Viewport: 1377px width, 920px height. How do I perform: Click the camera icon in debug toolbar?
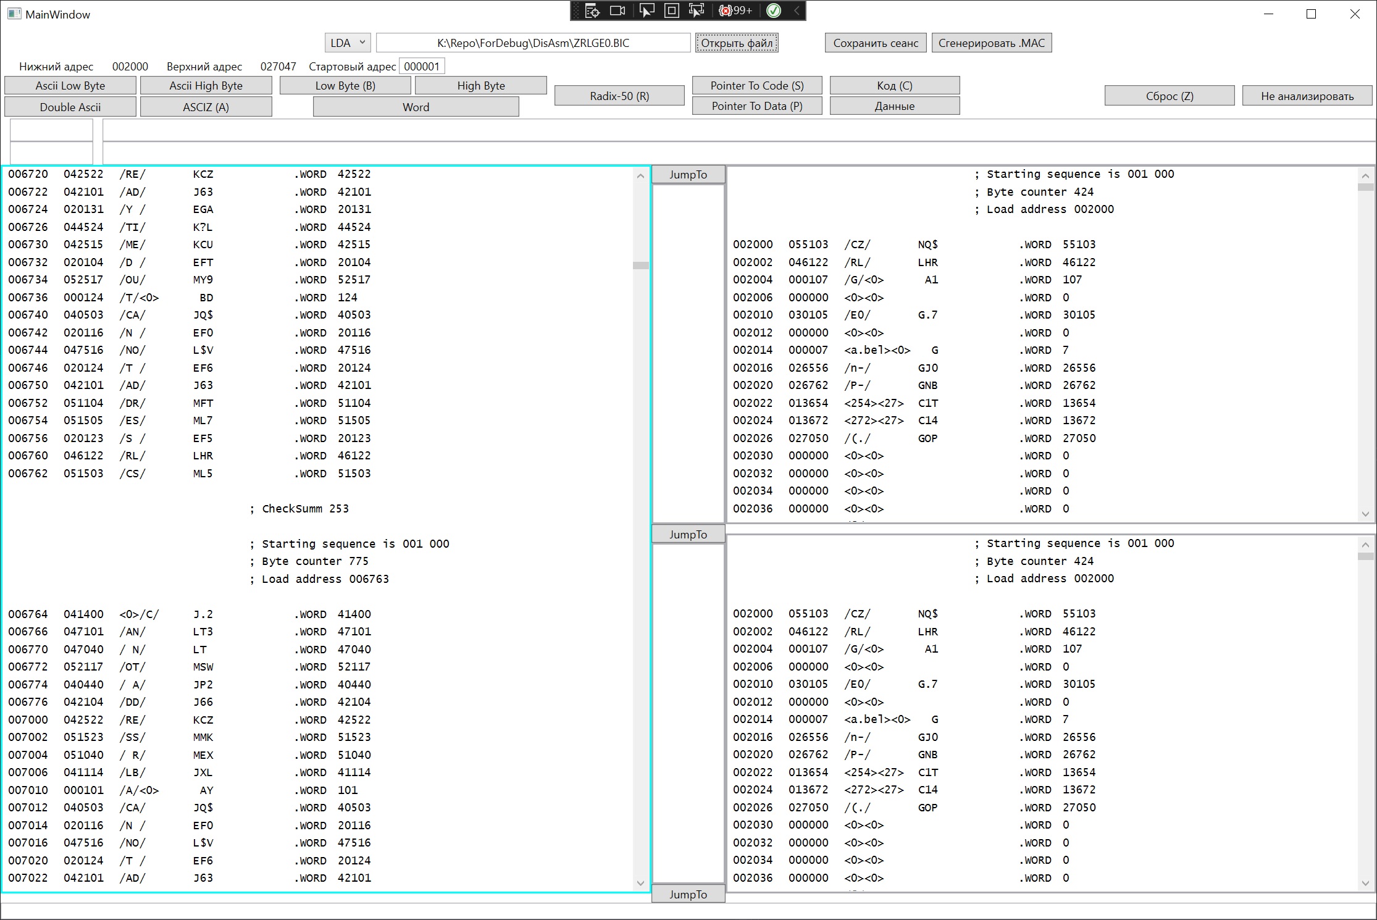pos(617,10)
